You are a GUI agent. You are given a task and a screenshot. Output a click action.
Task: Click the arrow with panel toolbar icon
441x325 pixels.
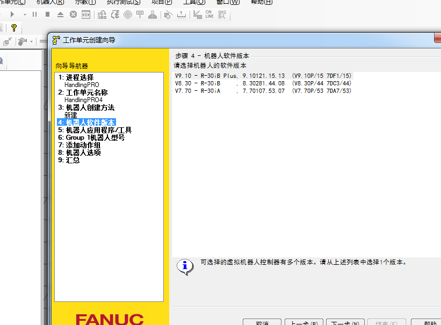point(198,15)
